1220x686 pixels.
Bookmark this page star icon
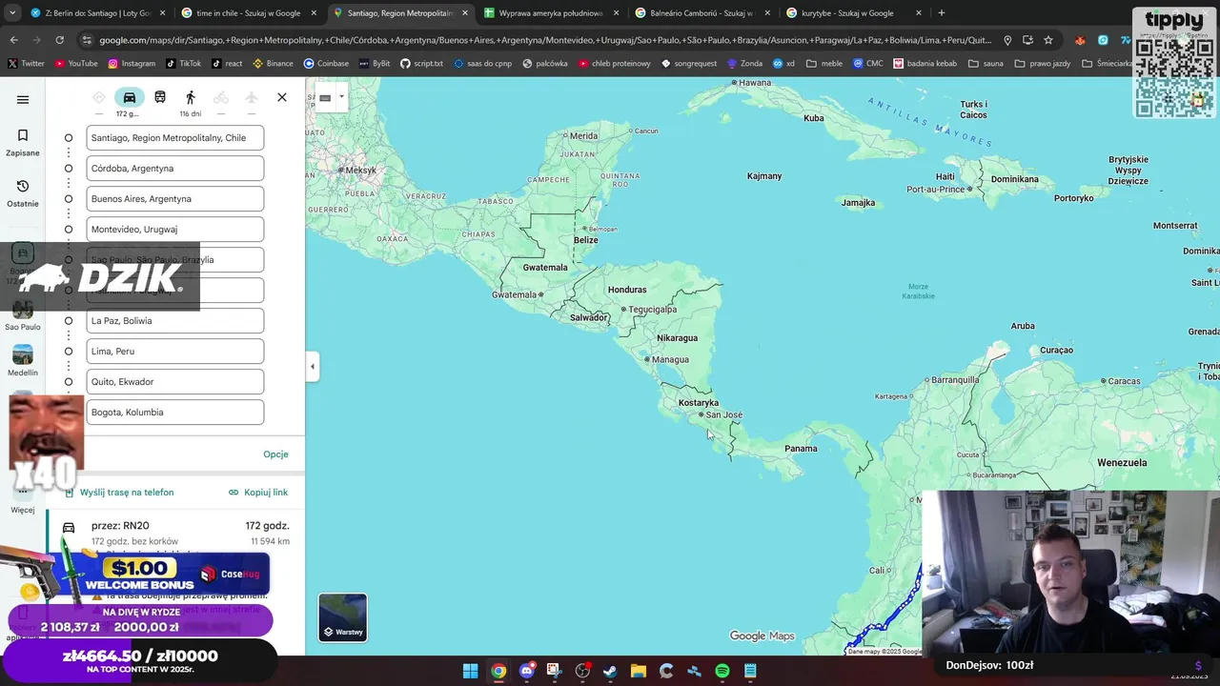click(x=1048, y=40)
